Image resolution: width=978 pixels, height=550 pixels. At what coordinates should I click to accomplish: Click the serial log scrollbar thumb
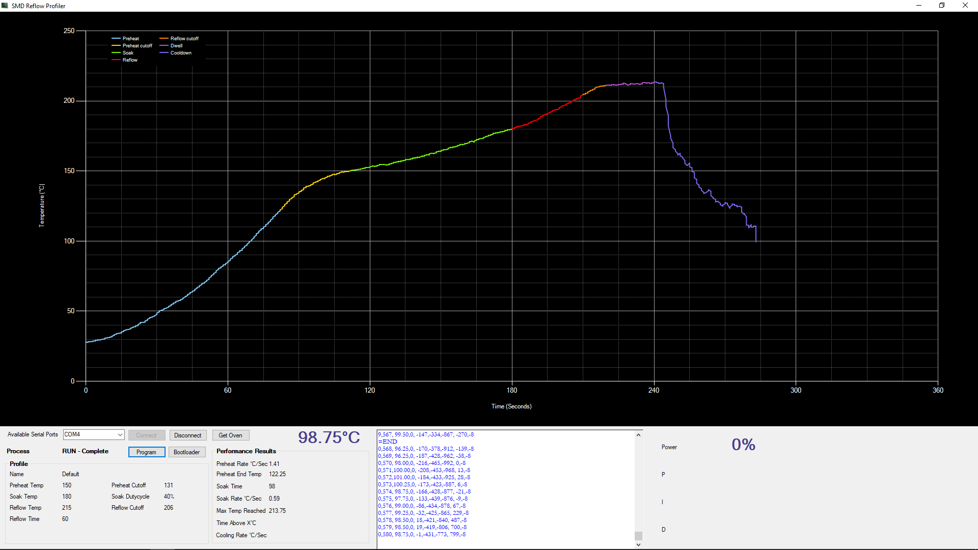[638, 536]
